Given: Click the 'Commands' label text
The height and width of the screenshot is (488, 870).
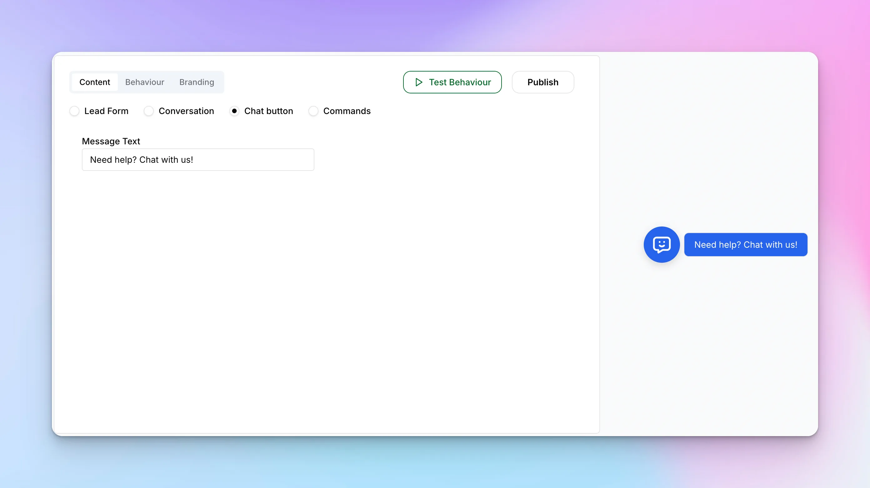Looking at the screenshot, I should (x=347, y=111).
